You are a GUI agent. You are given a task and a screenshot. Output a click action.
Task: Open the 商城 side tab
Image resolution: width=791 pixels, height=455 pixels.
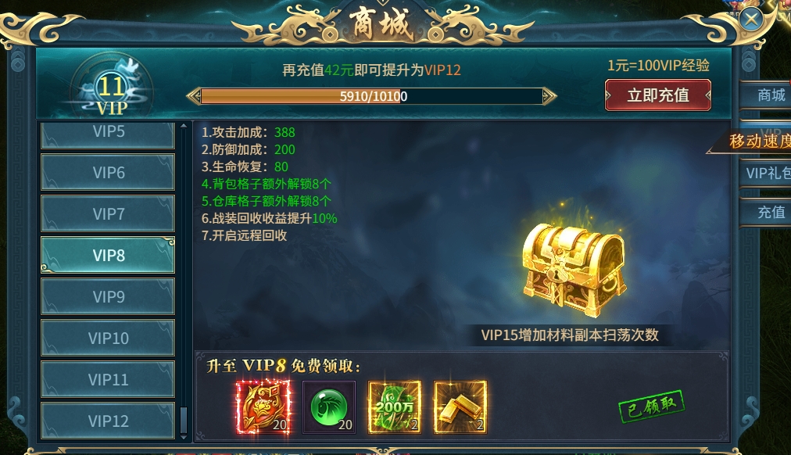767,95
